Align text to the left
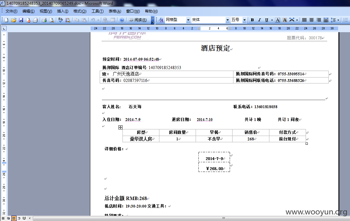Screen dimensions: 350x221 coord(304,20)
